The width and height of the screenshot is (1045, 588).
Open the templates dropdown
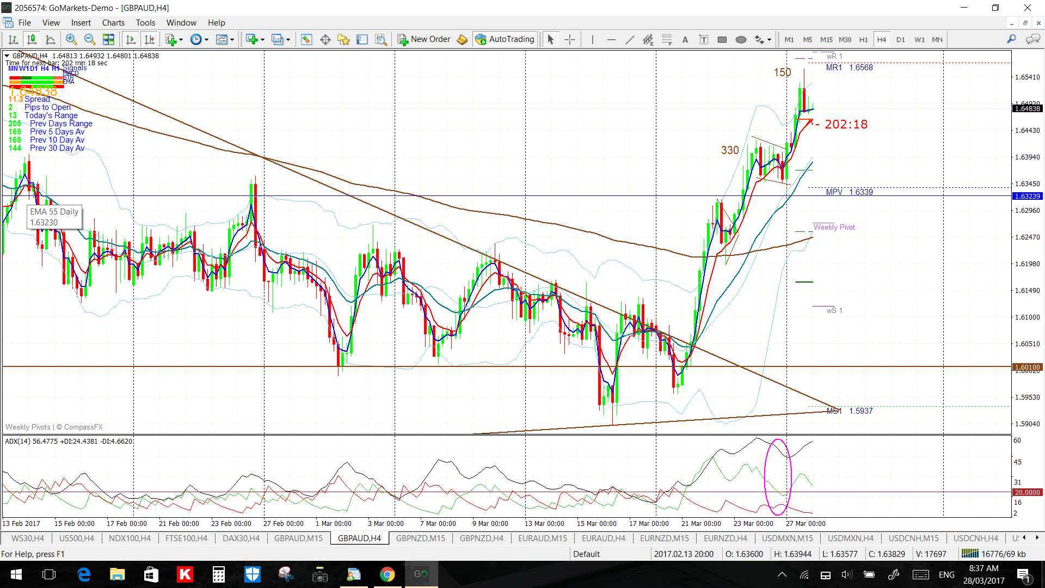point(225,39)
